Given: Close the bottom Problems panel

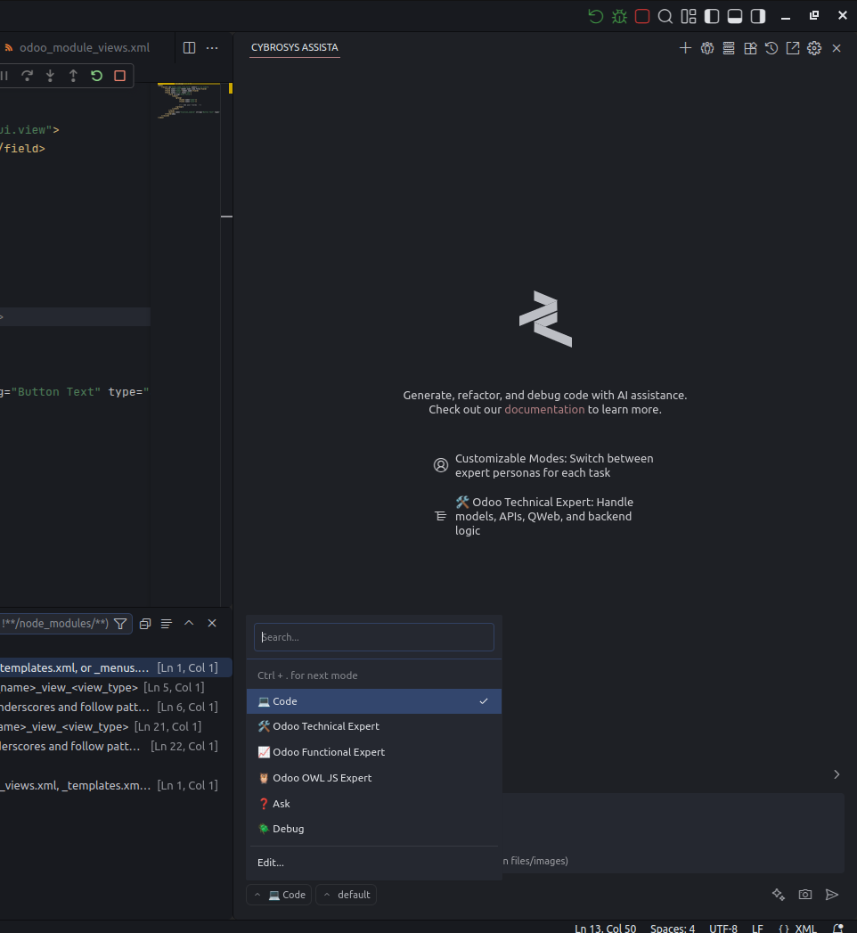Looking at the screenshot, I should click(x=212, y=623).
